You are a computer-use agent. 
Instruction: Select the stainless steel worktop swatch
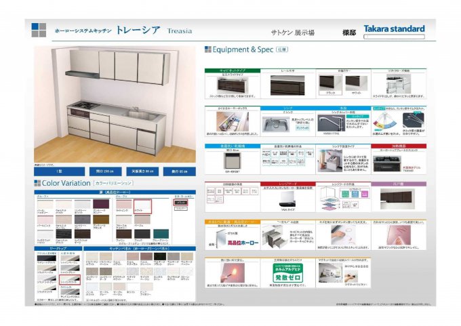click(x=70, y=293)
